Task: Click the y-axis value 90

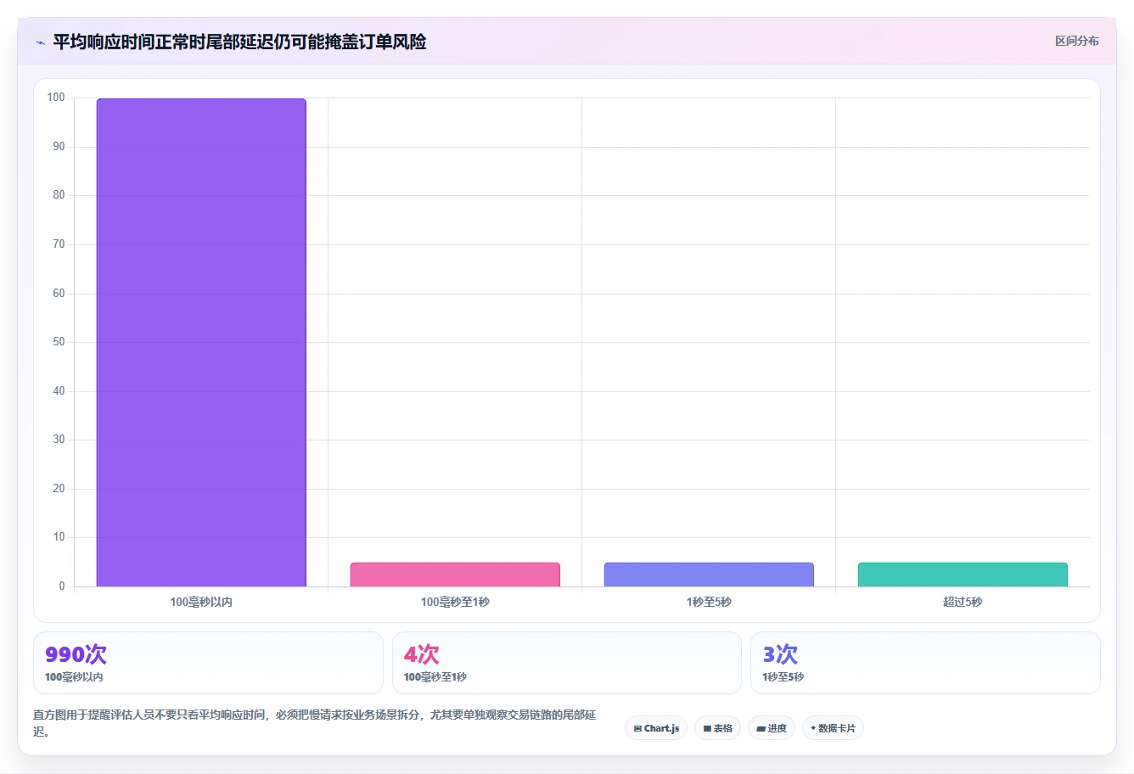Action: tap(59, 147)
